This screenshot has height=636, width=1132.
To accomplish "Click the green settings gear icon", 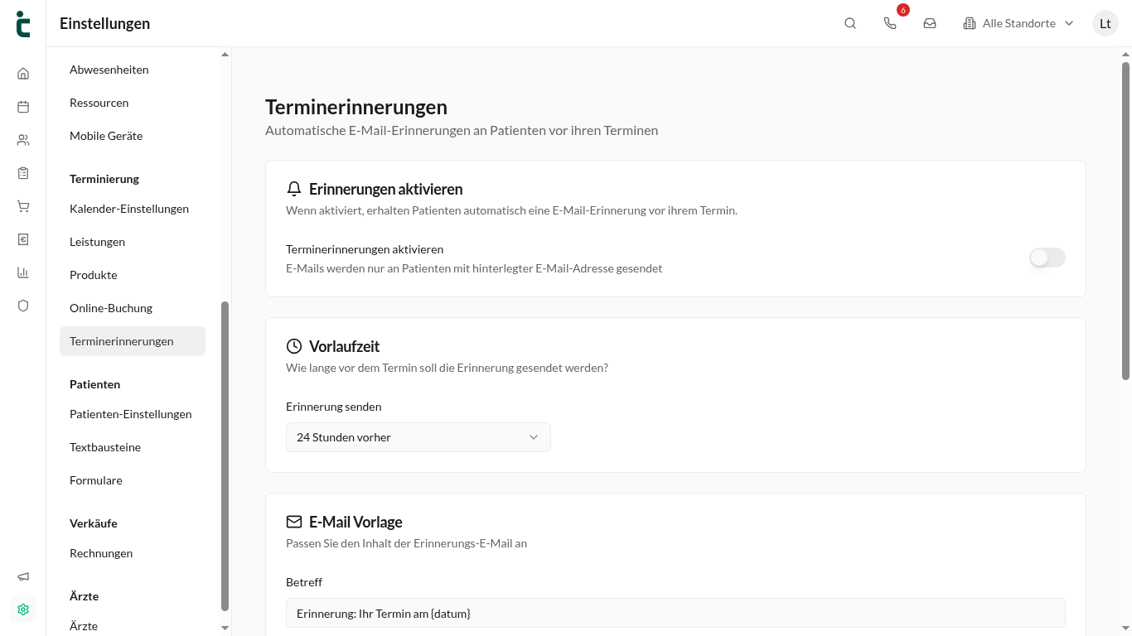I will coord(23,609).
